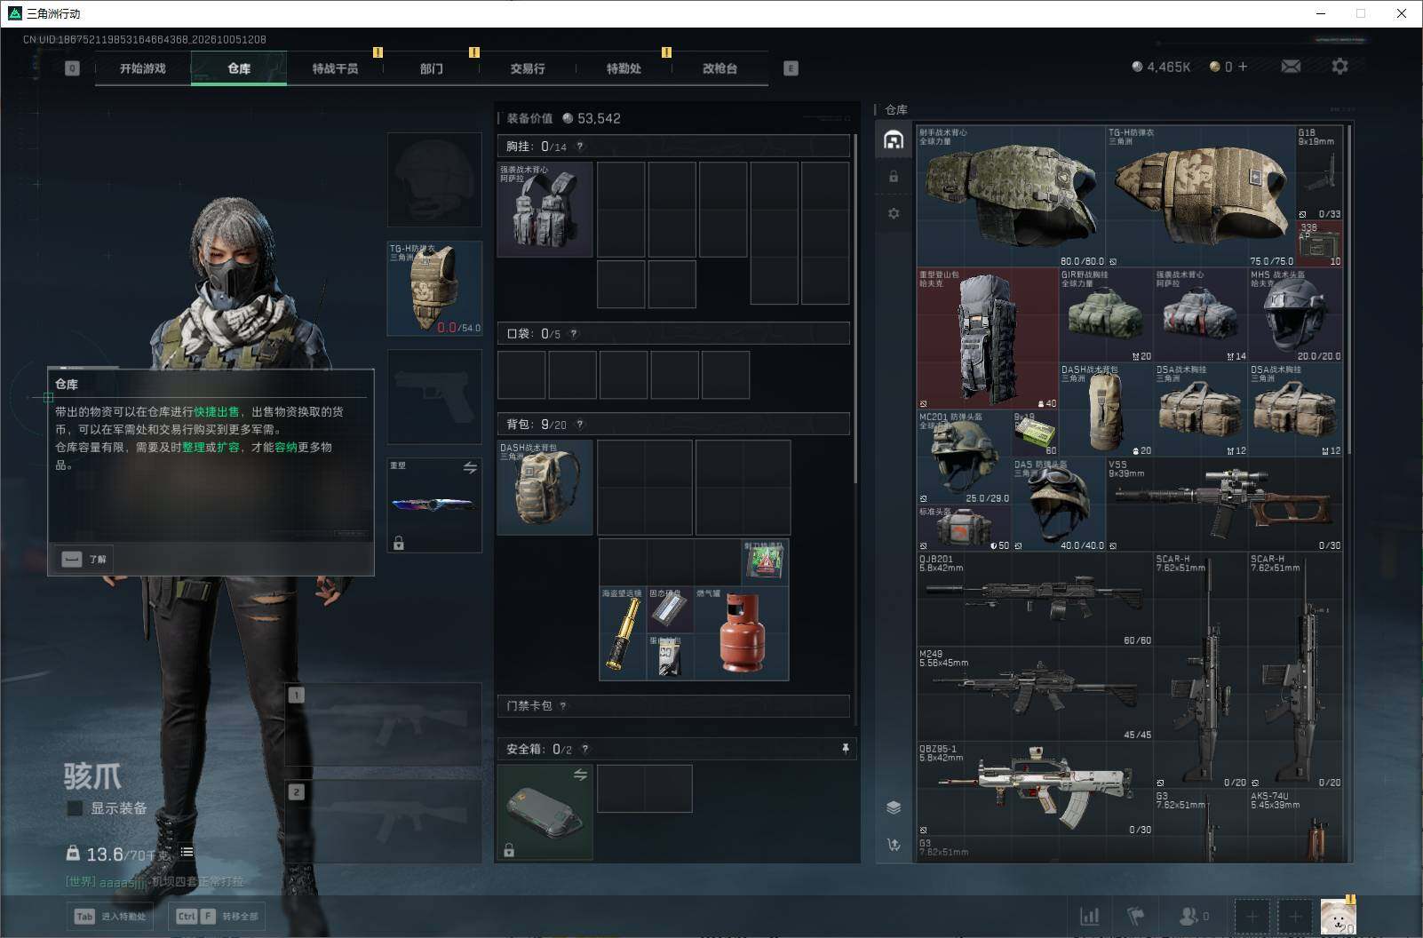Viewport: 1423px width, 938px height.
Task: Click the 了解 button in tooltip
Action: click(x=85, y=559)
